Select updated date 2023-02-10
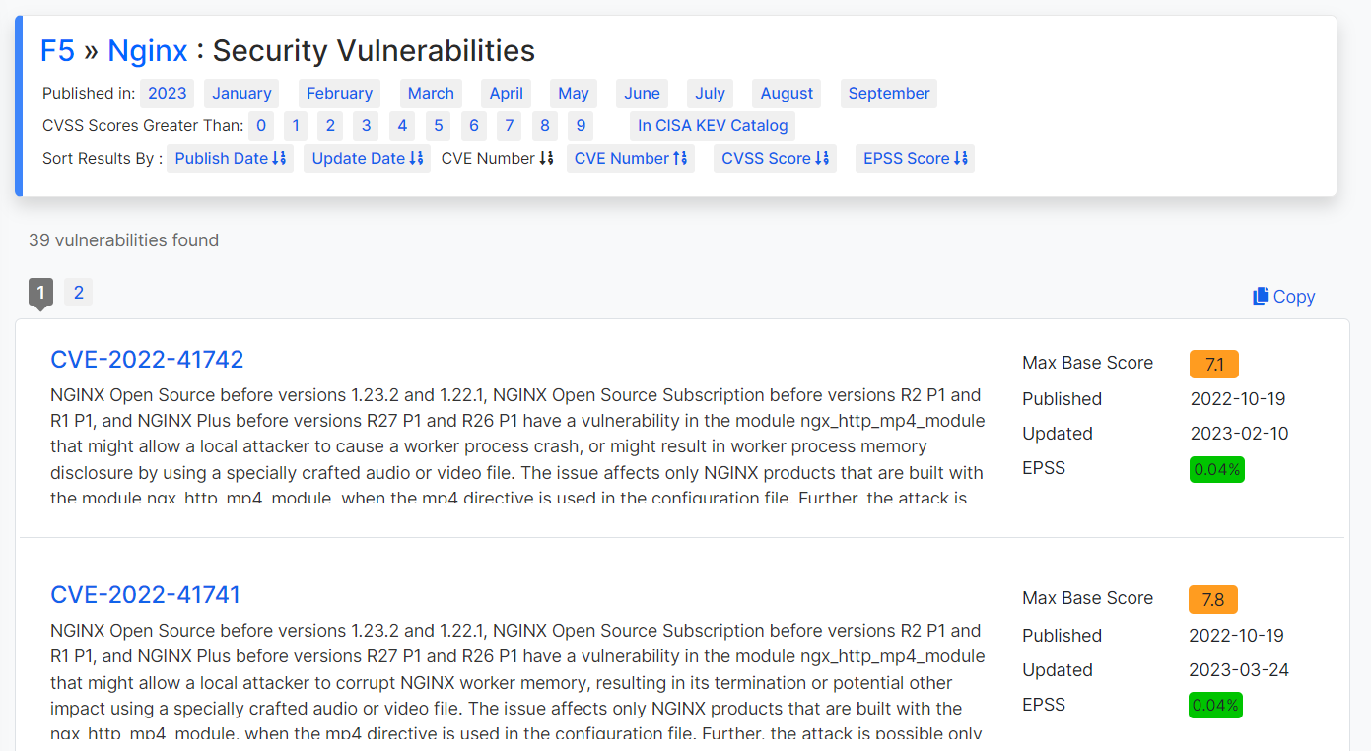Screen dimensions: 1371x751 point(1239,434)
